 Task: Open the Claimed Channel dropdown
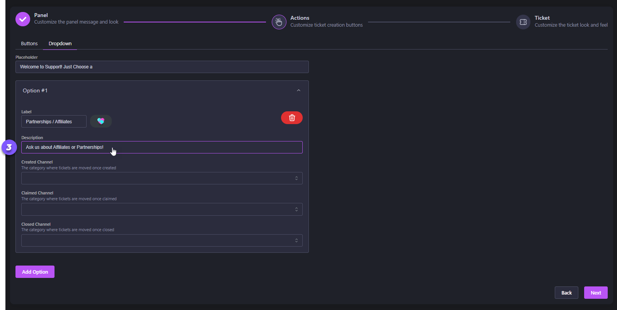click(x=162, y=210)
